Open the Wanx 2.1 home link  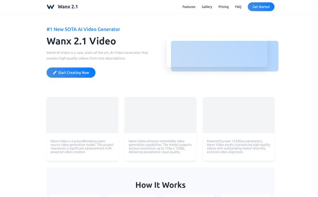pos(62,7)
